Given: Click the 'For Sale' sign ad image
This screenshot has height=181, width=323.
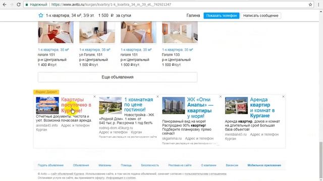Looking at the screenshot, I should 236,106.
